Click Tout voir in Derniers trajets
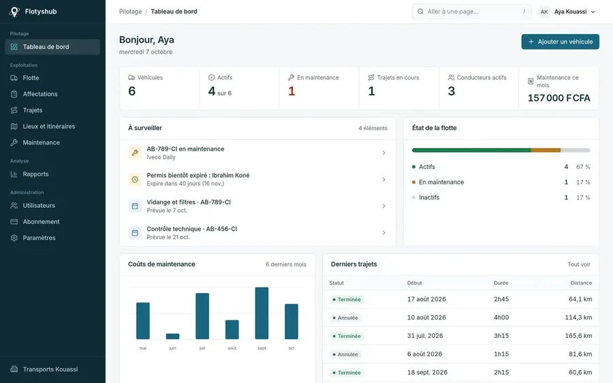The height and width of the screenshot is (383, 613). [578, 264]
